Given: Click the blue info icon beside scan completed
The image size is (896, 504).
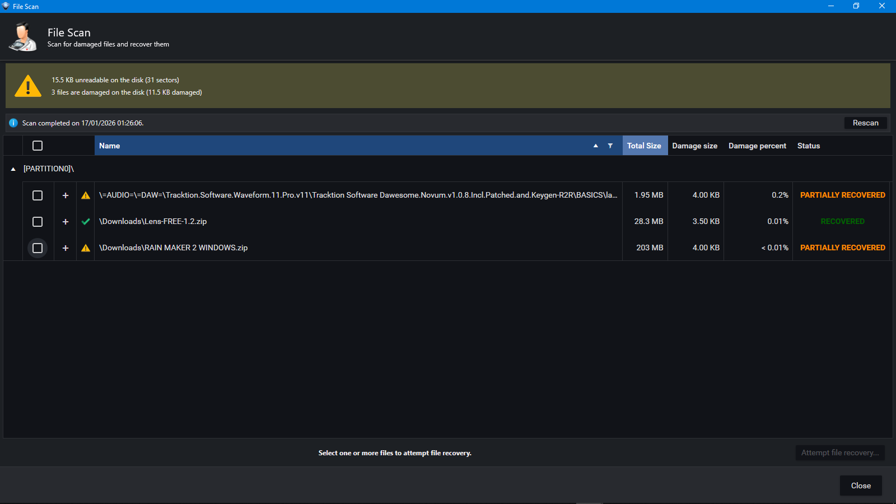Looking at the screenshot, I should [13, 123].
